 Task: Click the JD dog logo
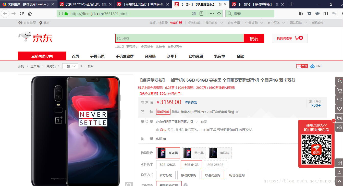click(x=35, y=37)
